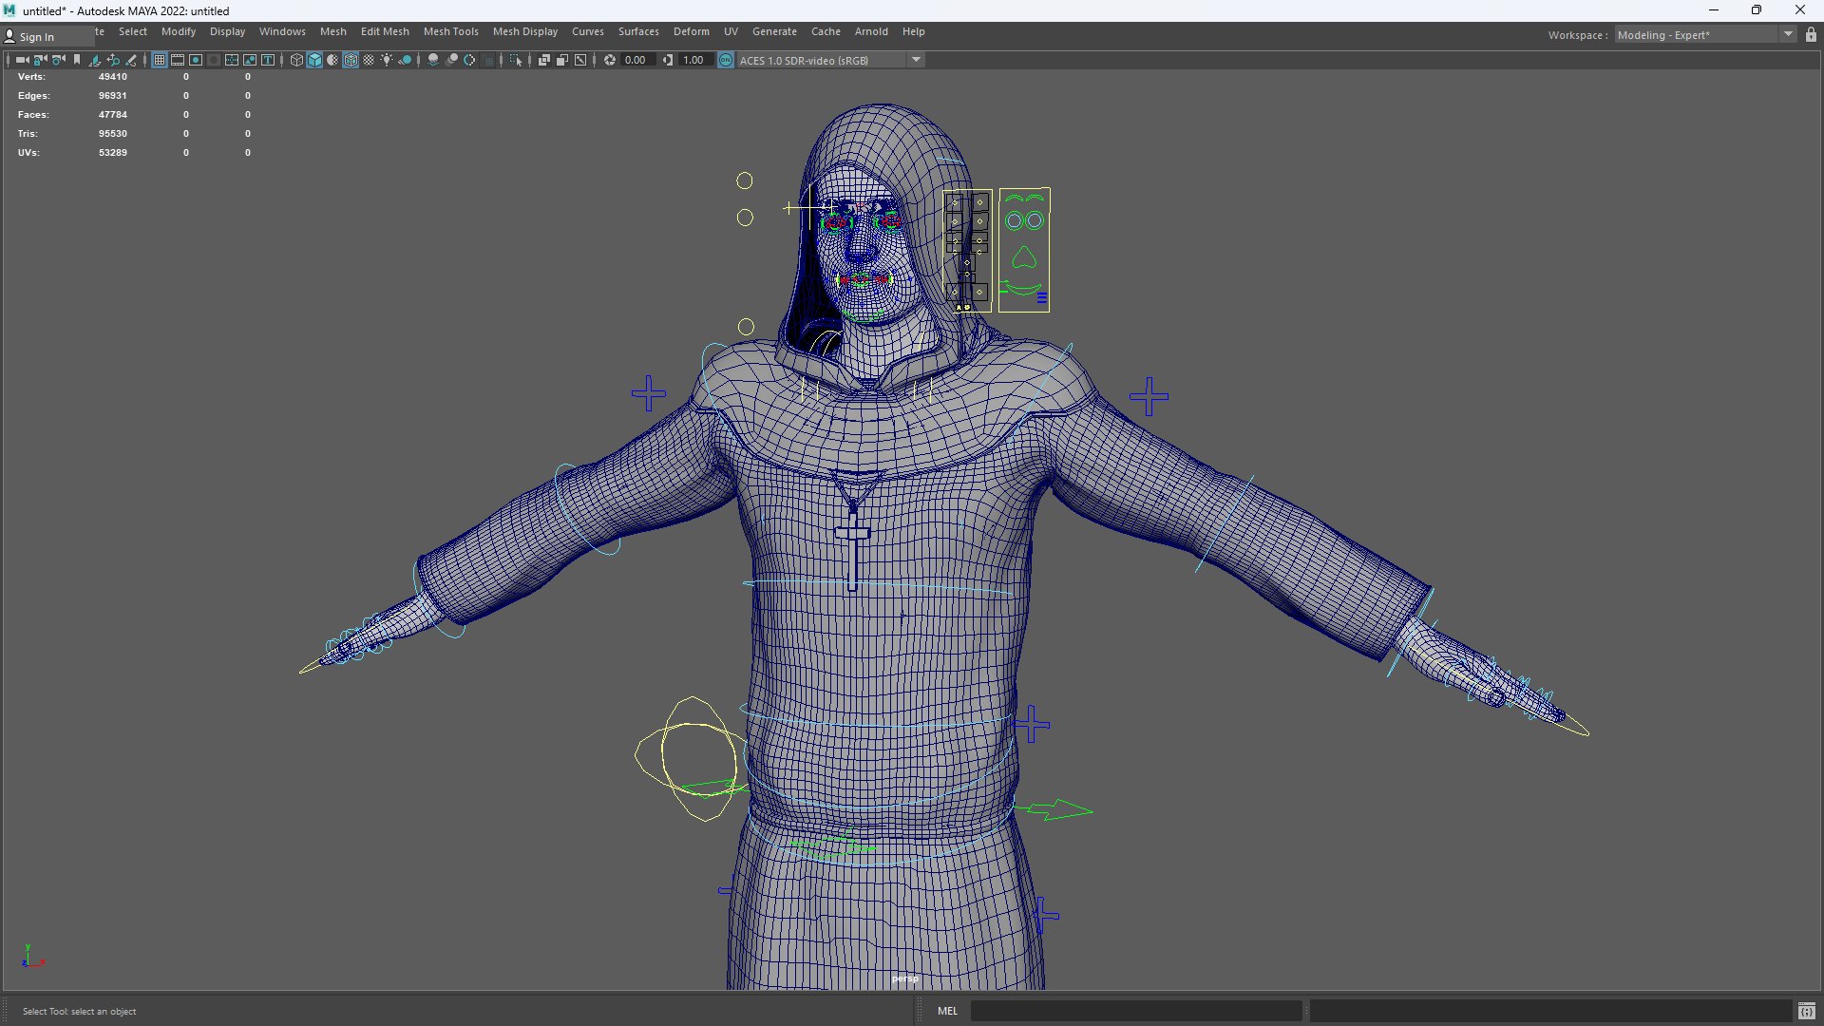This screenshot has height=1026, width=1824.
Task: Click the Verts count 49410
Action: coord(112,77)
